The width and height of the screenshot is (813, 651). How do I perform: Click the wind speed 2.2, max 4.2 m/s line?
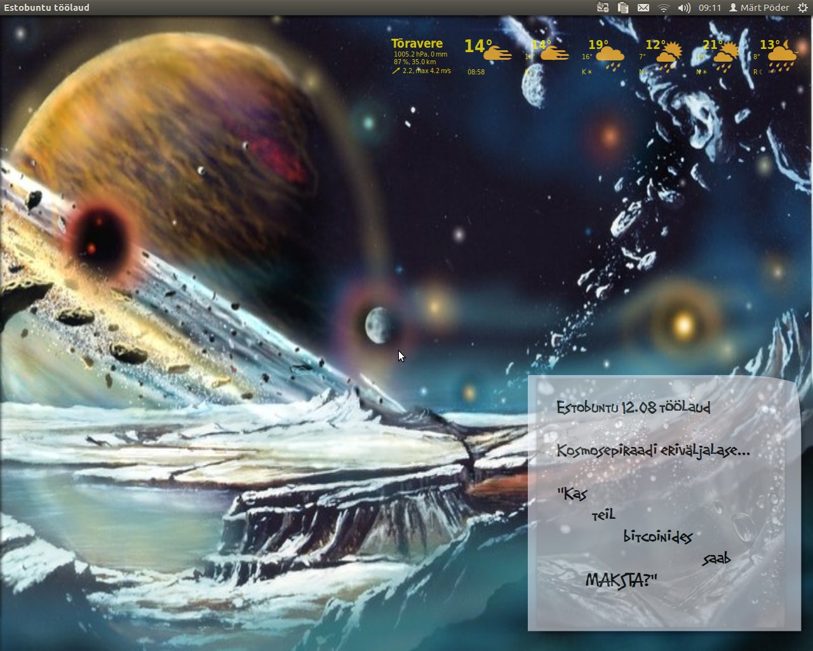point(422,71)
